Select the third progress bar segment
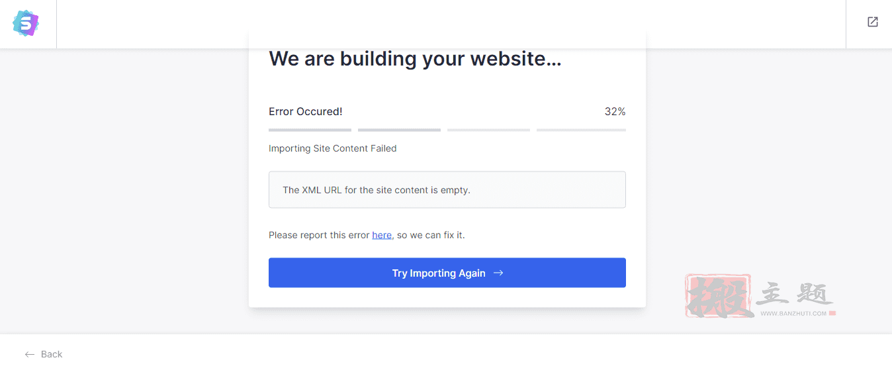The width and height of the screenshot is (892, 368). (488, 130)
